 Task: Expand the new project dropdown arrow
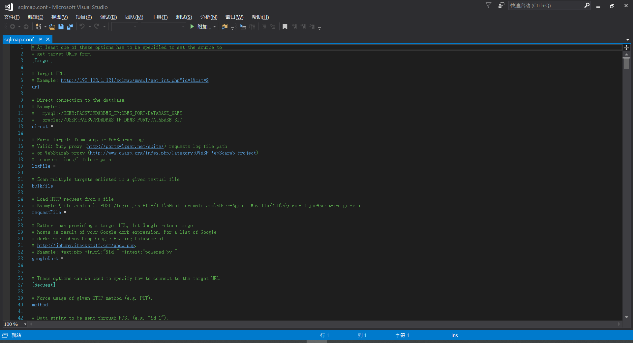(x=45, y=27)
